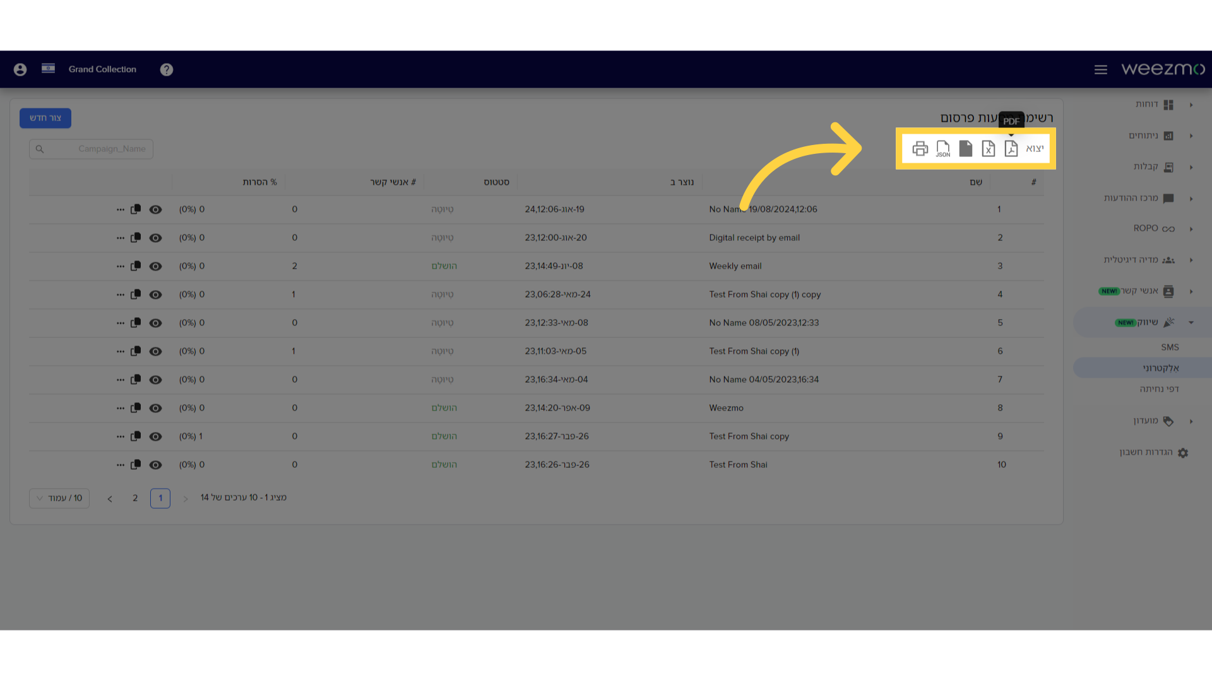Duplicate the Weekly email campaign
The image size is (1212, 681).
click(136, 266)
